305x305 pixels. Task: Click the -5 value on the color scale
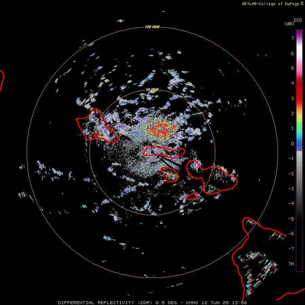point(291,219)
